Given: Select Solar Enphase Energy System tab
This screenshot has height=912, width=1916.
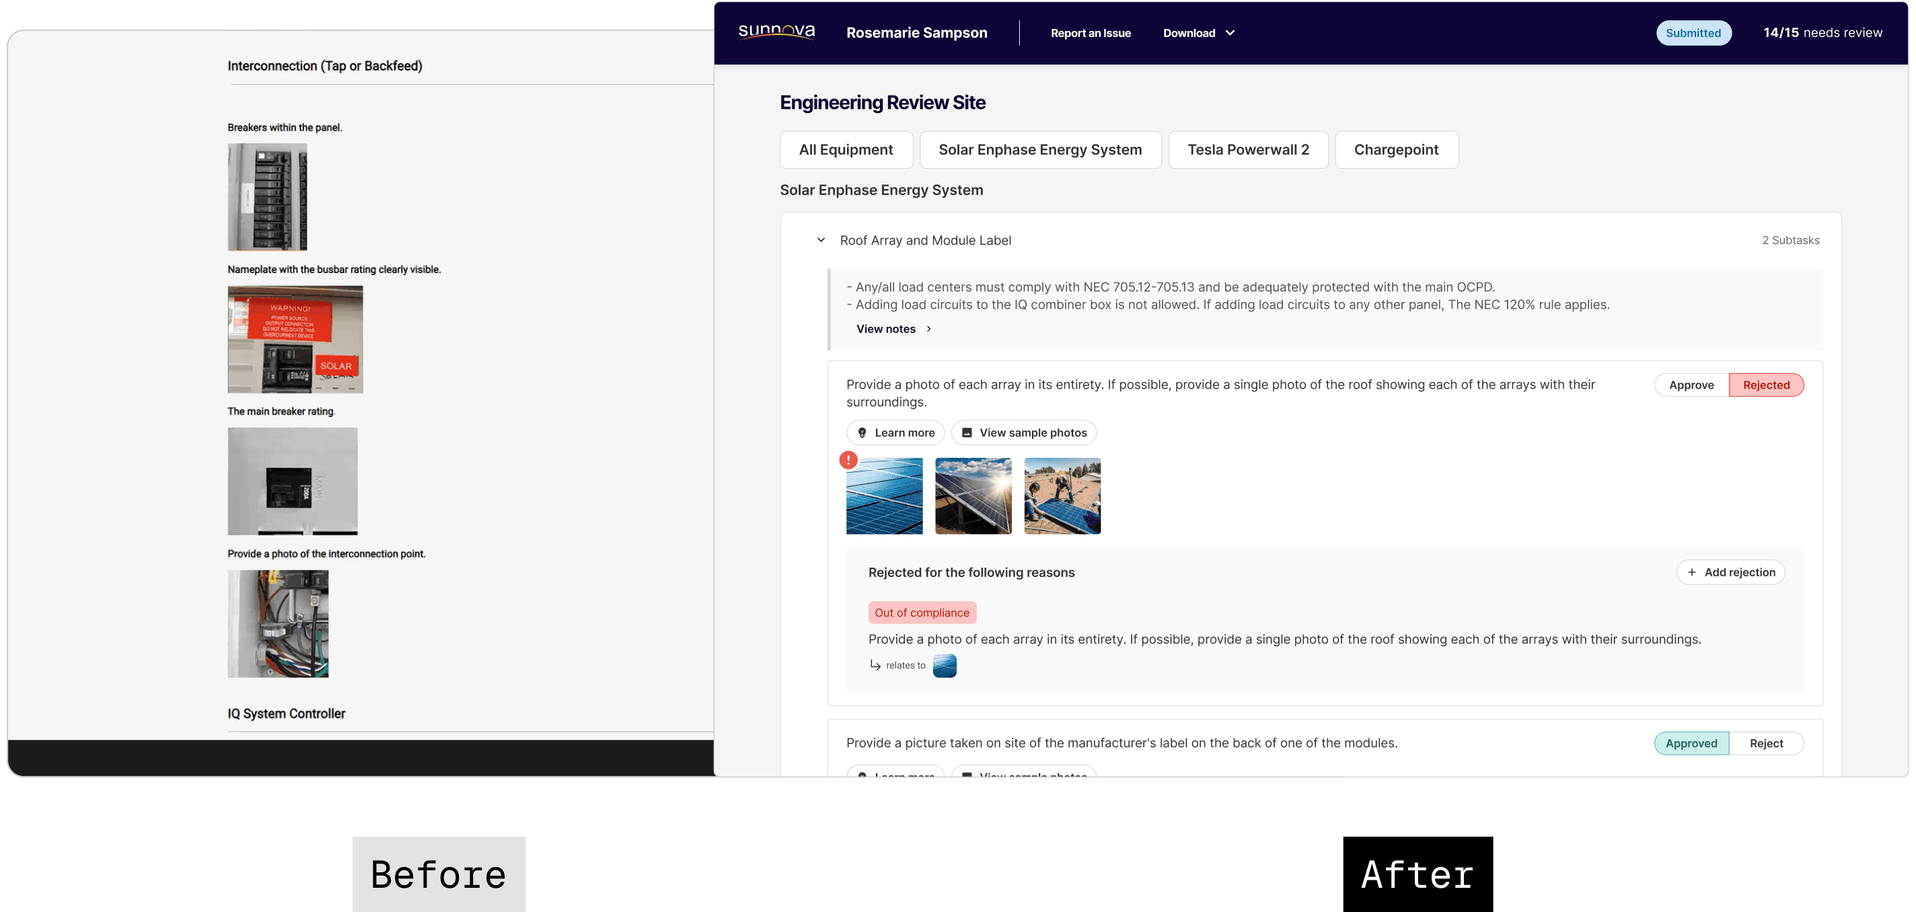Looking at the screenshot, I should click(1041, 149).
